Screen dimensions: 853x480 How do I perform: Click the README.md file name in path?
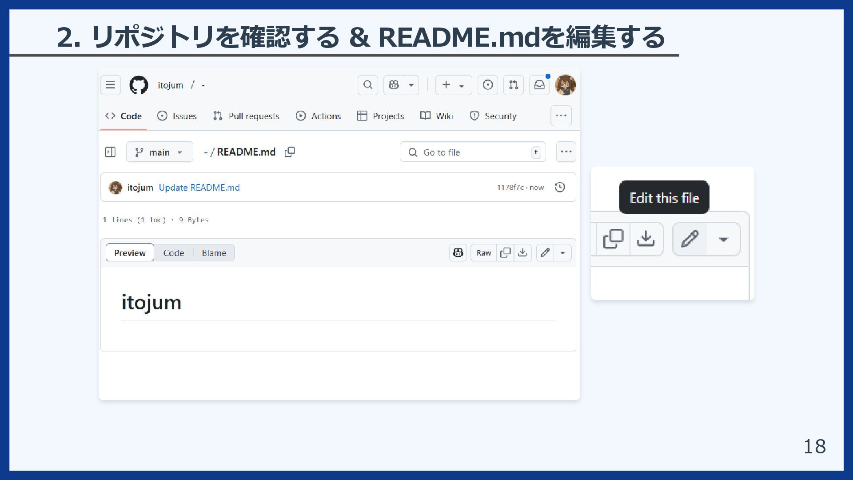[x=246, y=152]
